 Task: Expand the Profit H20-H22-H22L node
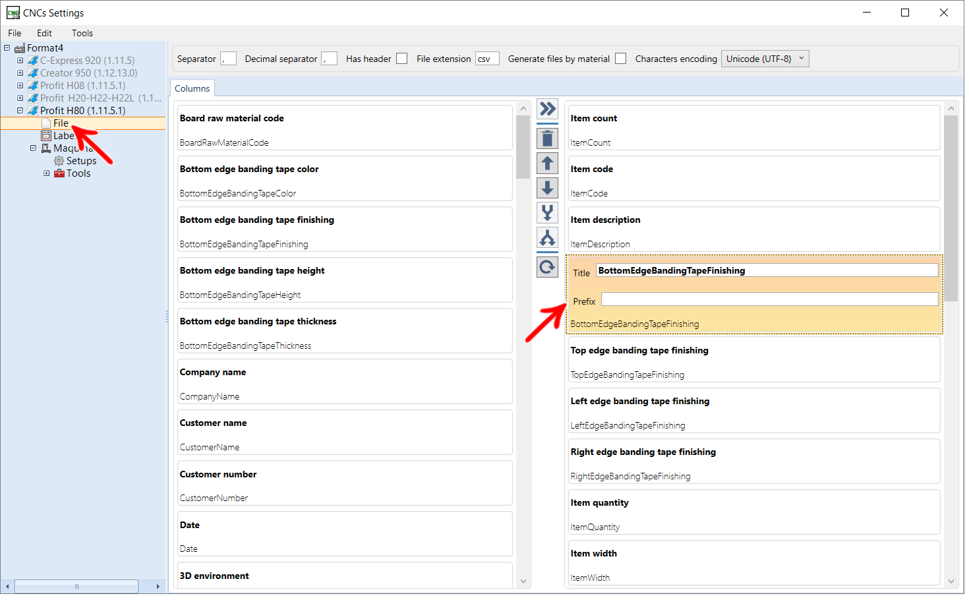[20, 98]
